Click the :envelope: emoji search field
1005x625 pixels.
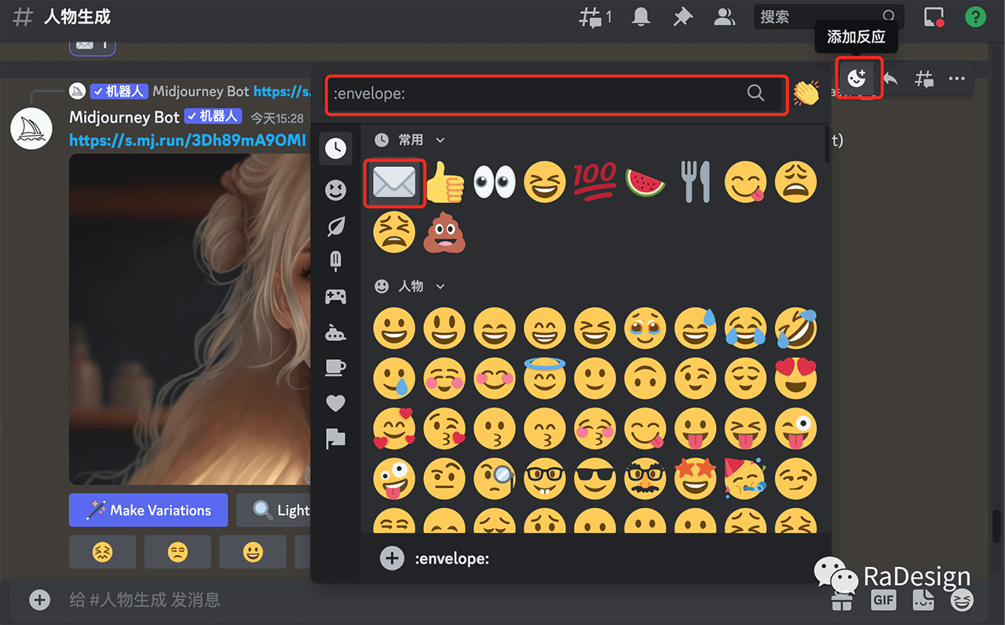pyautogui.click(x=550, y=94)
